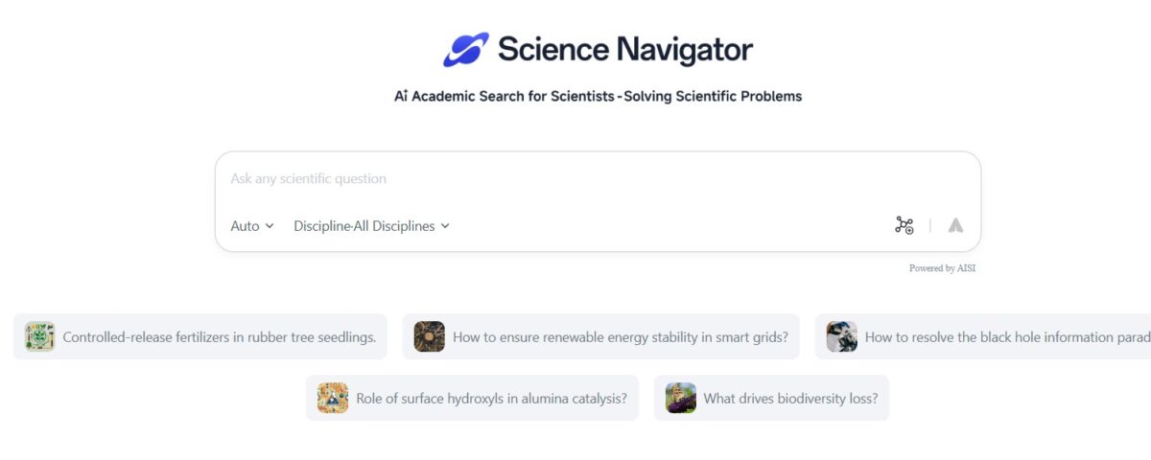Viewport: 1151px width, 460px height.
Task: Click the biodiversity loss thumbnail icon
Action: point(681,398)
